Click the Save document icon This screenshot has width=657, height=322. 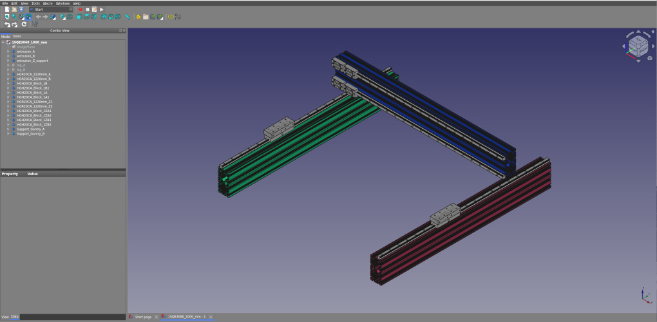pyautogui.click(x=21, y=9)
